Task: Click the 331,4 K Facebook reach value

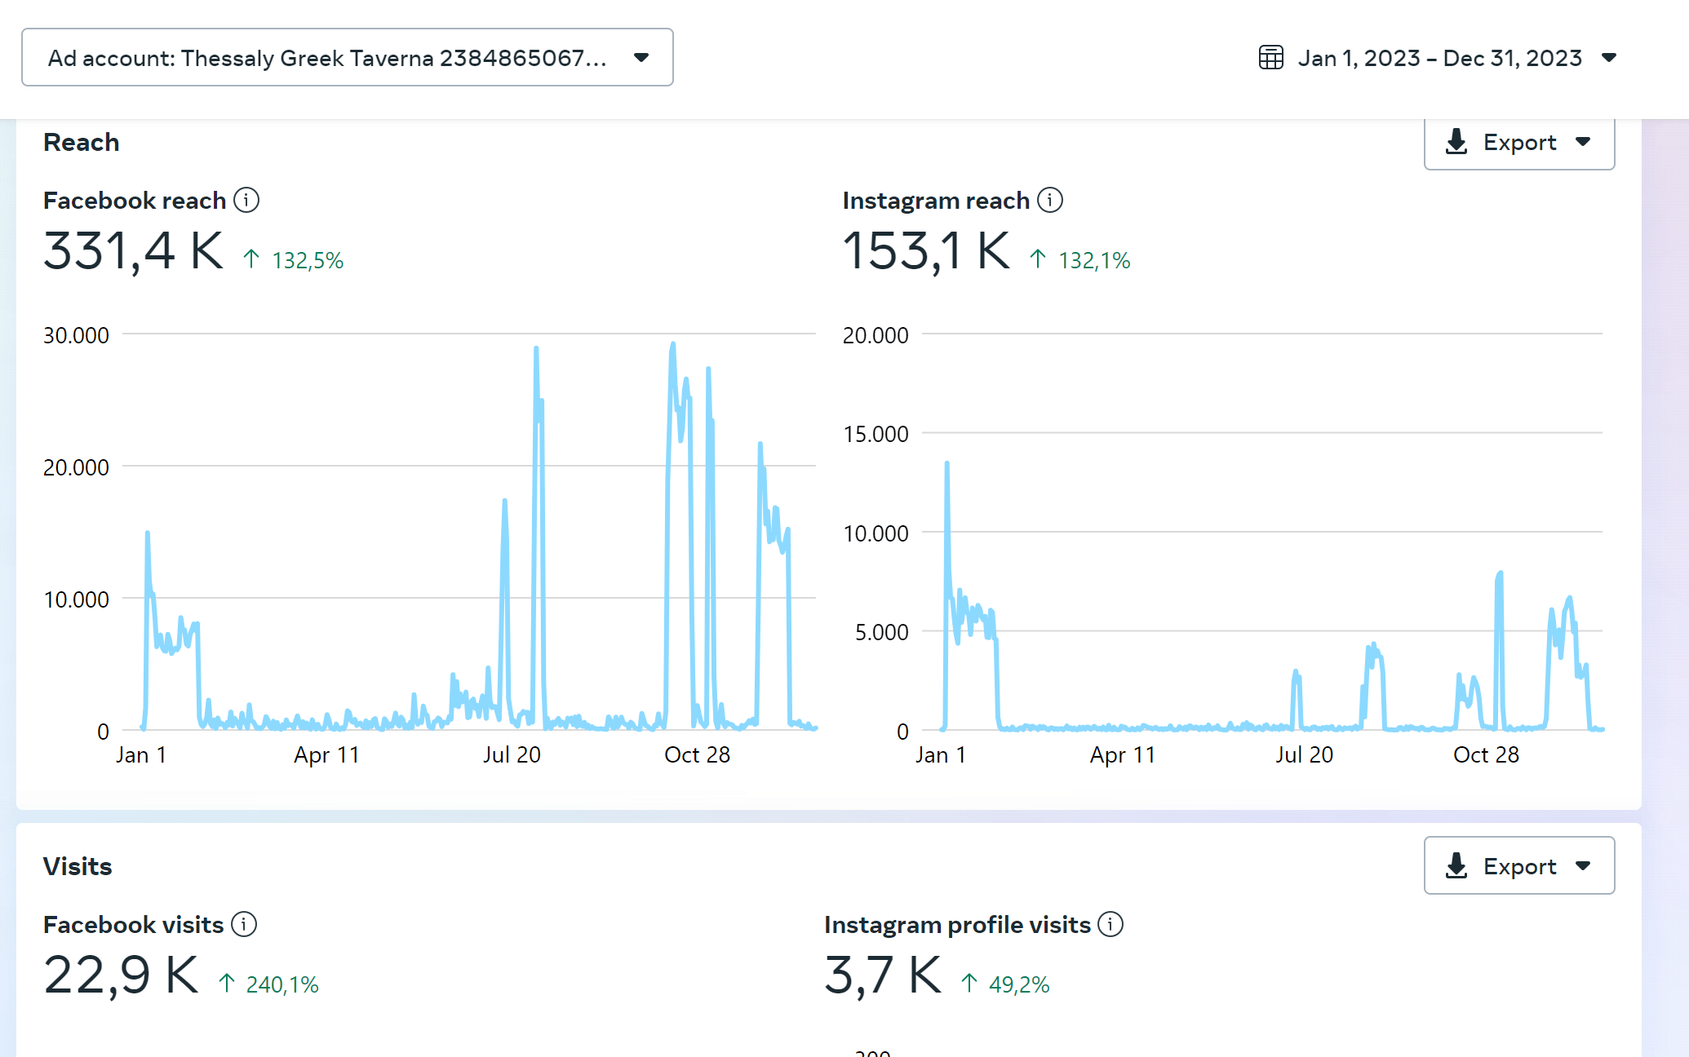Action: (133, 250)
